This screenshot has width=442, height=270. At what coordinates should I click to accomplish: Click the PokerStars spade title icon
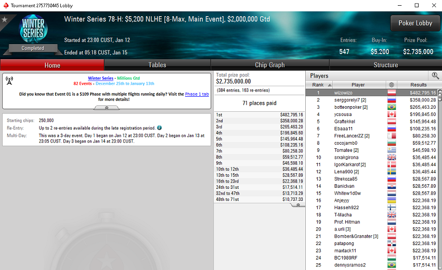click(x=6, y=5)
